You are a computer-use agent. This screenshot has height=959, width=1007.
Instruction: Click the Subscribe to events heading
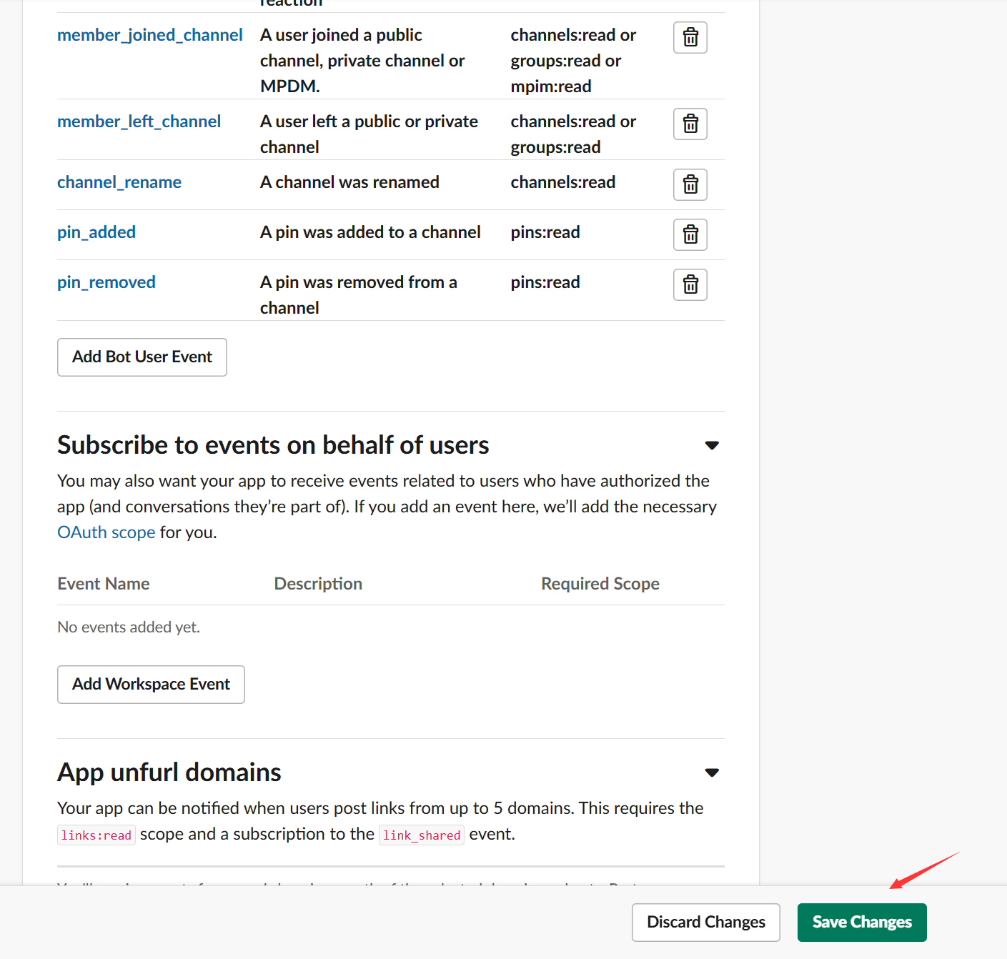pos(273,445)
